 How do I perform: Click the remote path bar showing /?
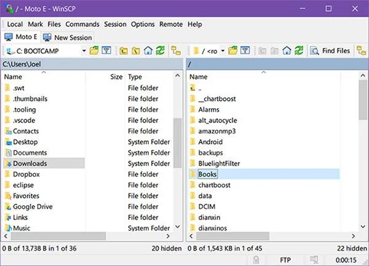point(277,64)
